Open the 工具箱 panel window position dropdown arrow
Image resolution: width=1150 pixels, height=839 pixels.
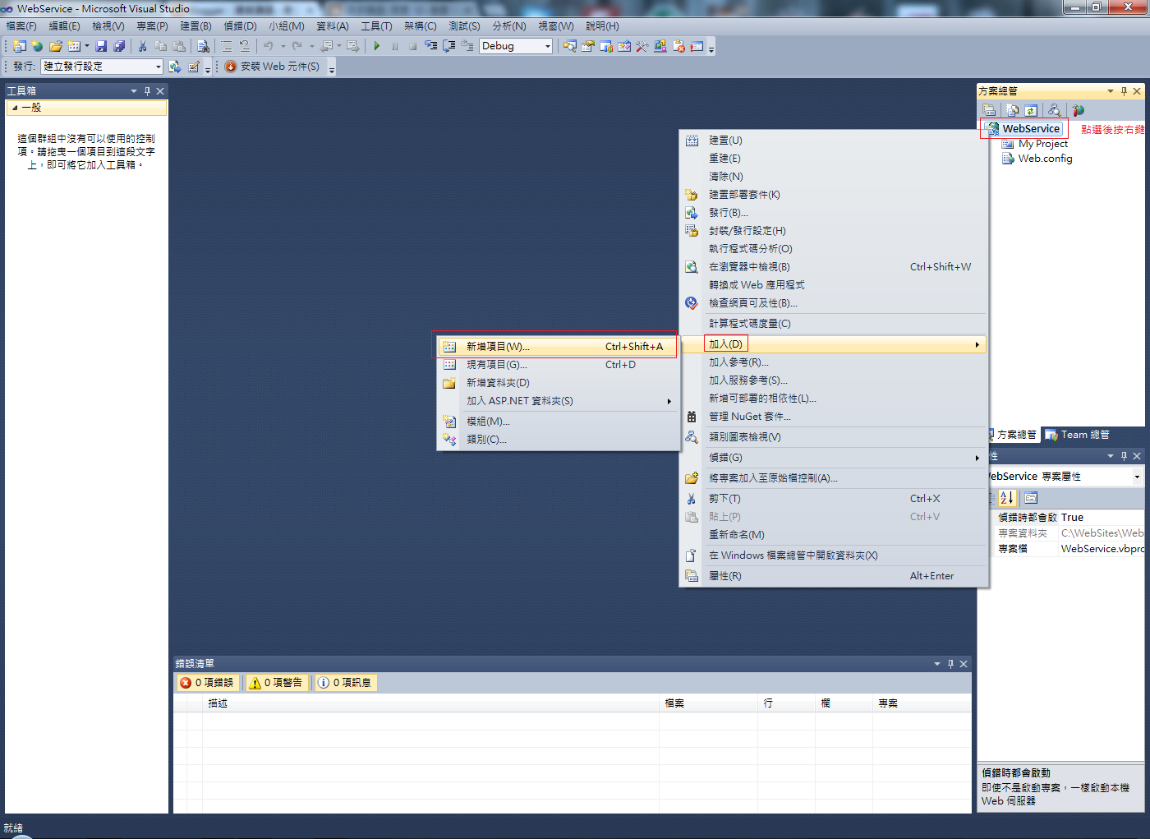[134, 91]
